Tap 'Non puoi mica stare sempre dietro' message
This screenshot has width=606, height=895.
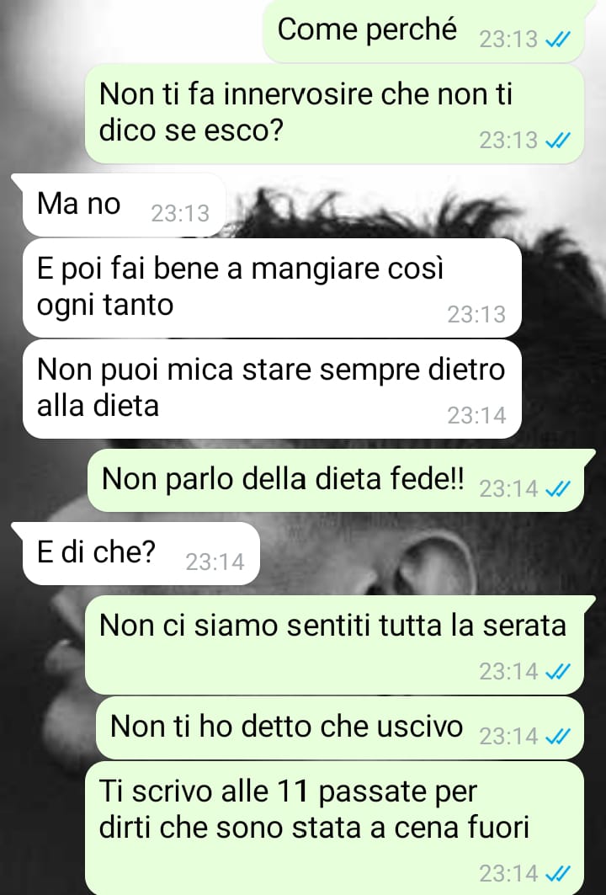click(272, 389)
